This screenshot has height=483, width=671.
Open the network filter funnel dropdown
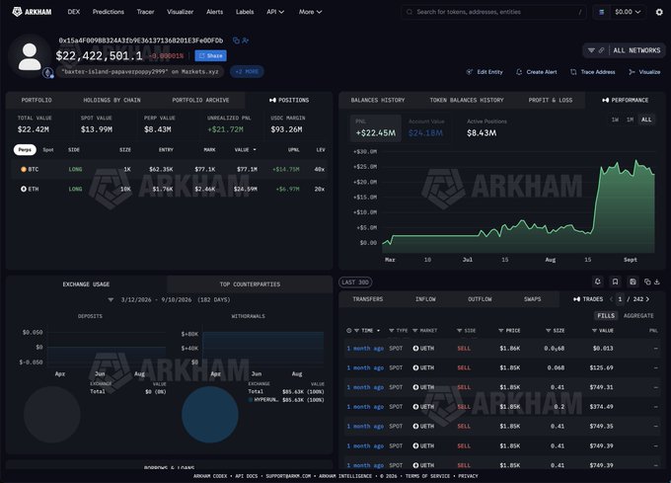(591, 50)
